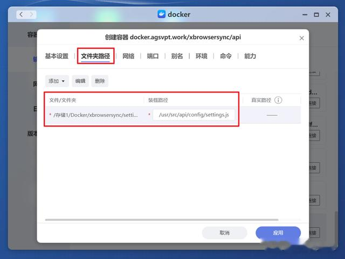Click the forward navigation arrow in docker window
This screenshot has height=259, width=345.
pos(31,15)
